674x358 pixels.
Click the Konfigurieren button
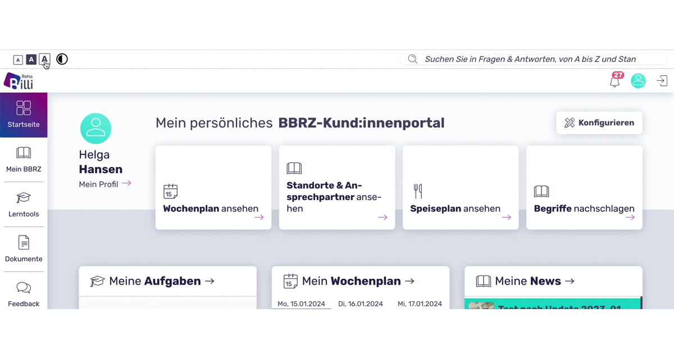pyautogui.click(x=599, y=123)
